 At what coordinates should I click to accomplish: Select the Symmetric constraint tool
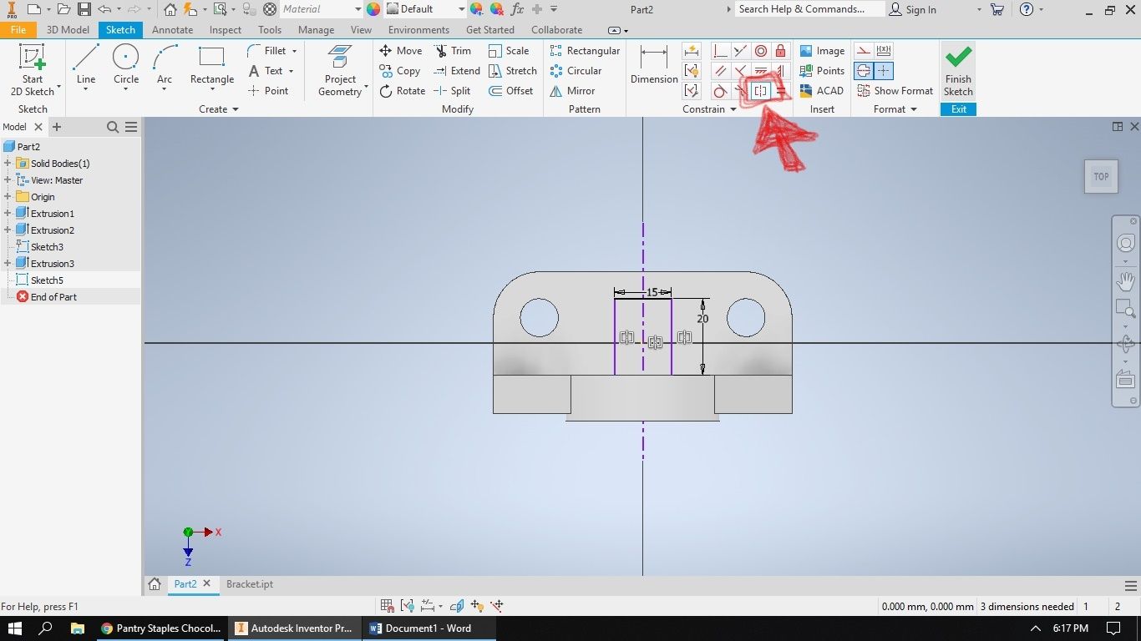tap(760, 90)
